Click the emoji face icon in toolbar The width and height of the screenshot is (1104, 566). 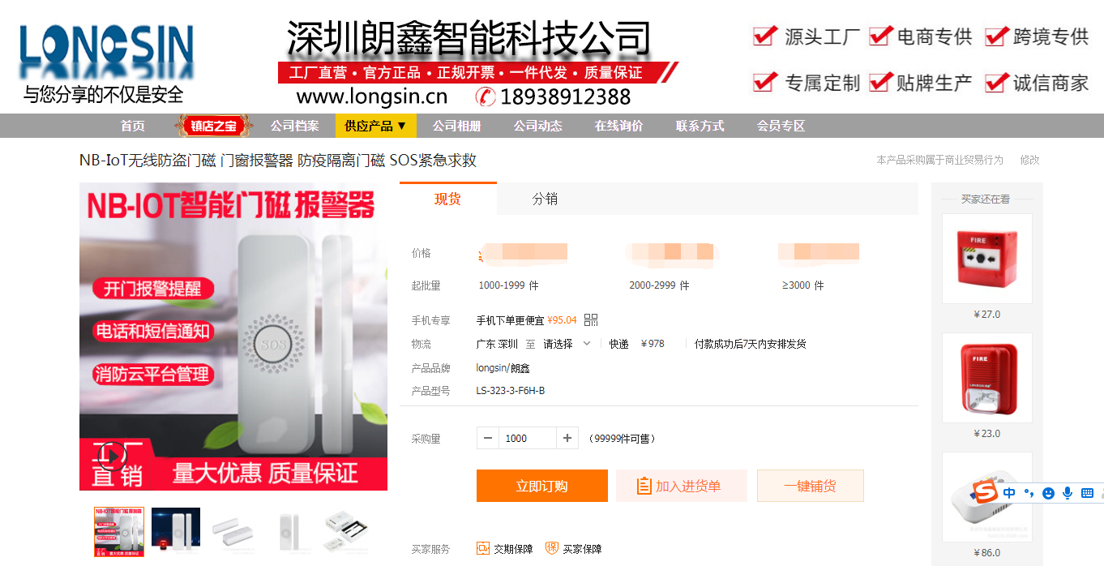click(x=1048, y=493)
